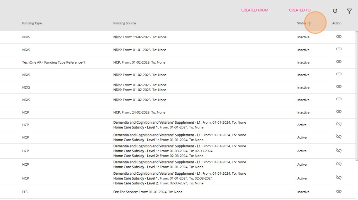
Task: Open the CREATED TO date field
Action: [x=308, y=10]
